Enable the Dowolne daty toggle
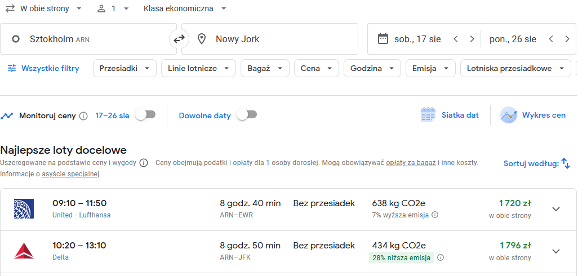 click(247, 115)
